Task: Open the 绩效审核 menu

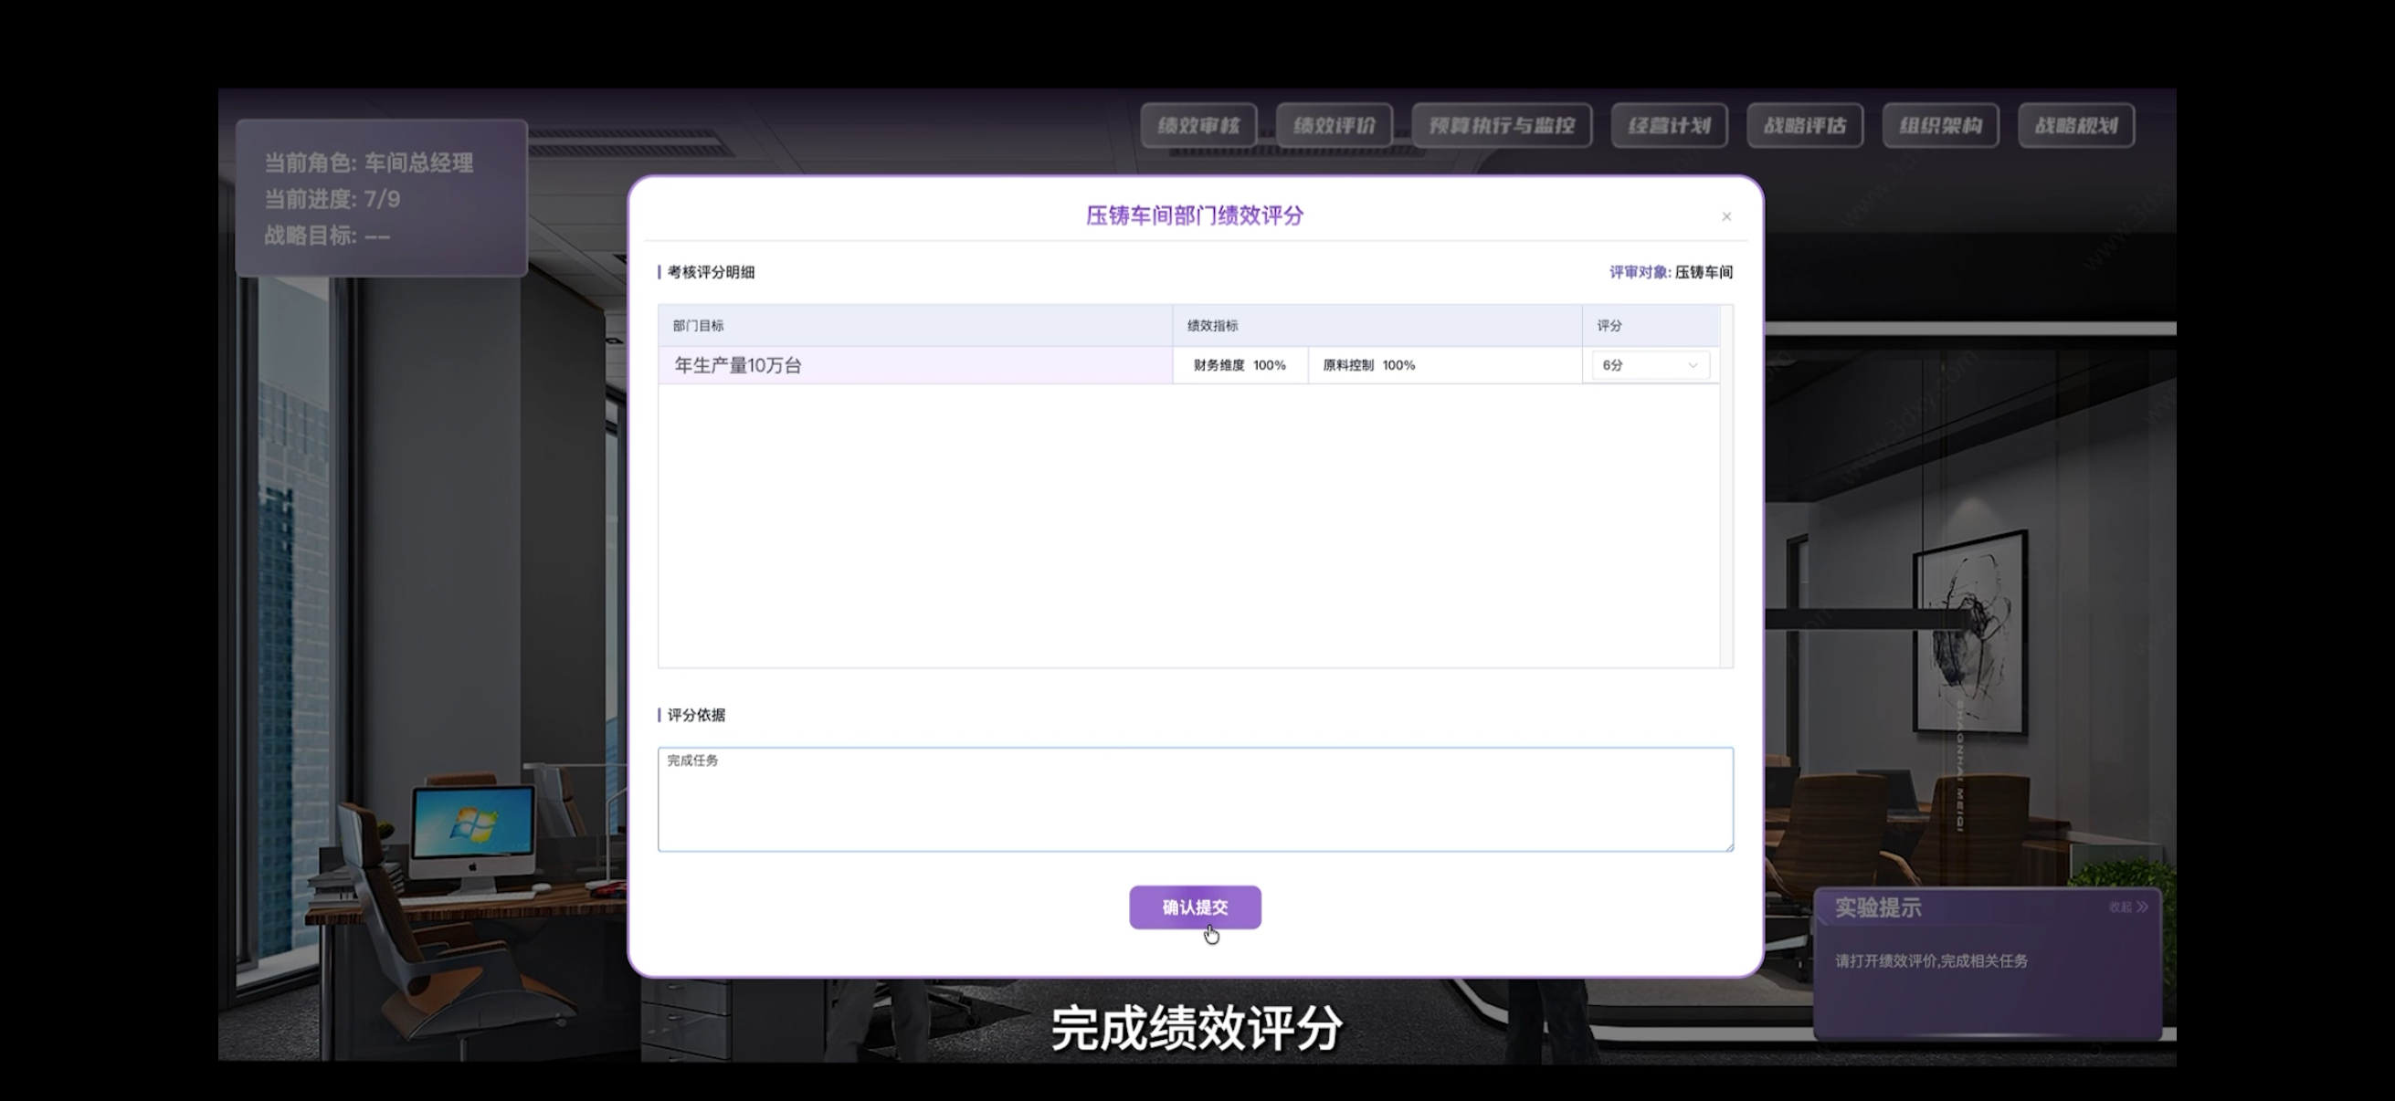Action: pos(1198,125)
